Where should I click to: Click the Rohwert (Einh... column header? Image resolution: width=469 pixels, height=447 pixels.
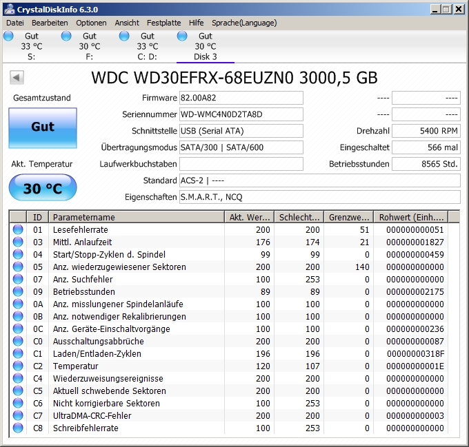[x=411, y=217]
